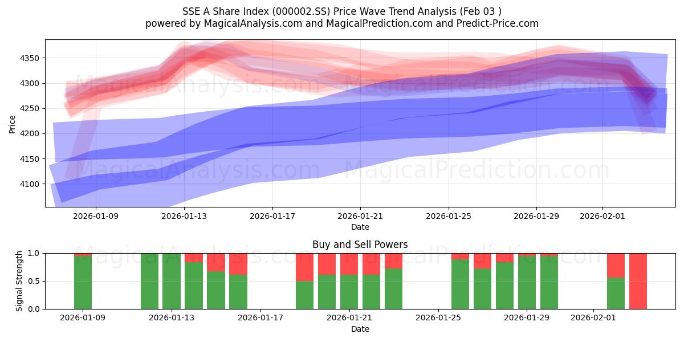
Task: Click the 2026-02-01 date label under the price chart
Action: pyautogui.click(x=603, y=216)
